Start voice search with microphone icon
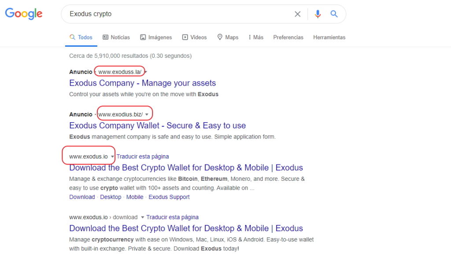 [318, 14]
